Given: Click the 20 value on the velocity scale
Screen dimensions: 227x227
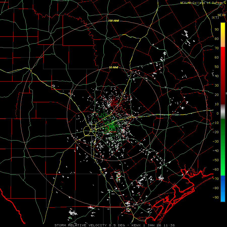Looking at the screenshot, I should tap(217, 95).
